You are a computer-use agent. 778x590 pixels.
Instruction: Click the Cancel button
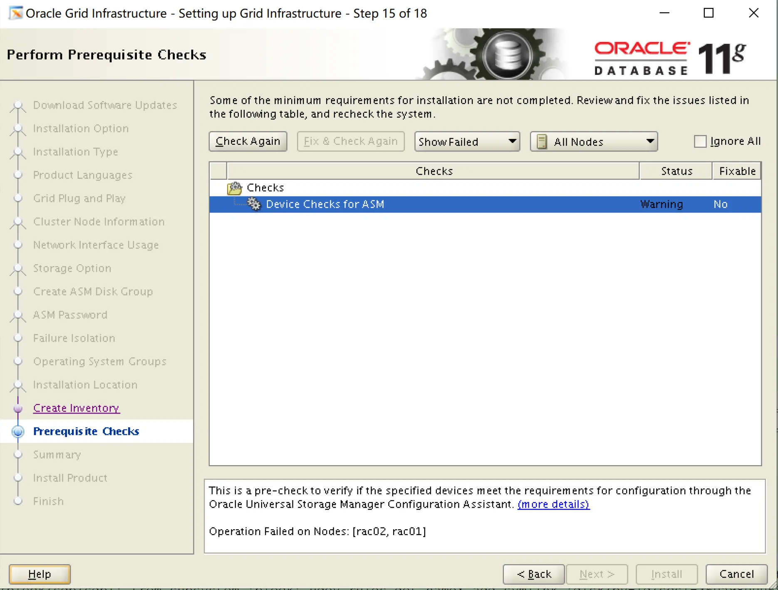tap(736, 574)
